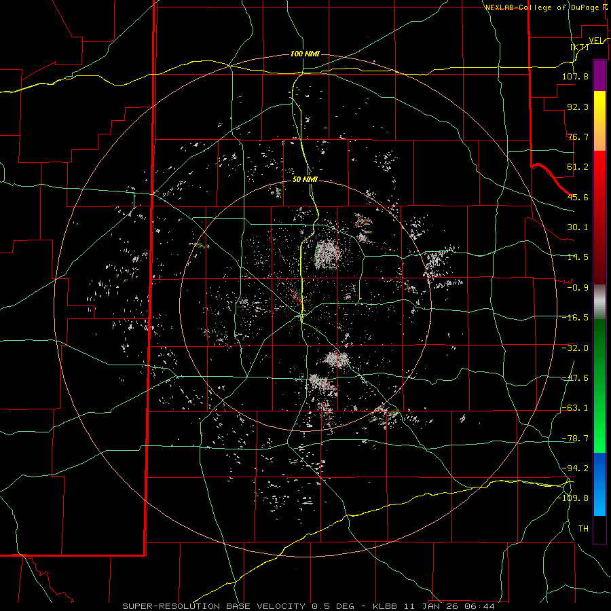The height and width of the screenshot is (611, 611).
Task: Click the -78.7 velocity scale value
Action: 575,439
